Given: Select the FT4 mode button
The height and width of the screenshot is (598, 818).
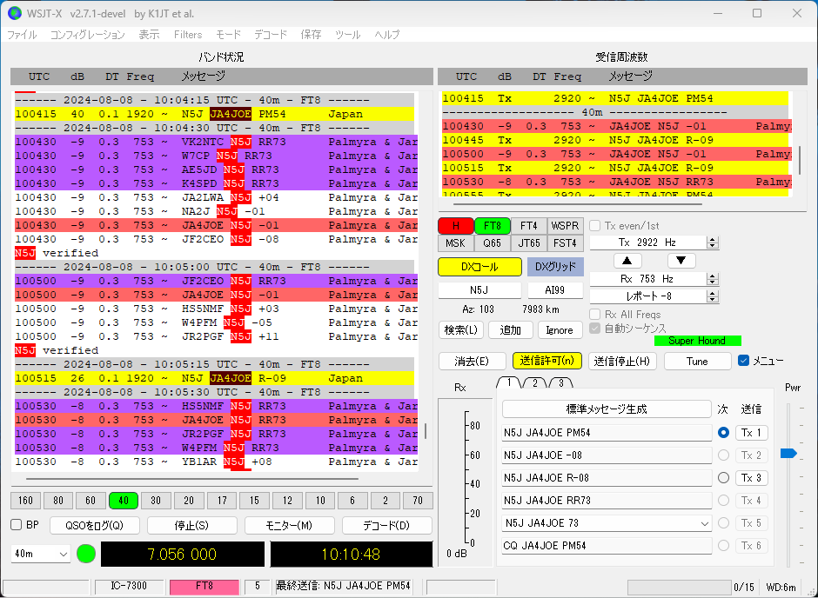Looking at the screenshot, I should pyautogui.click(x=528, y=226).
